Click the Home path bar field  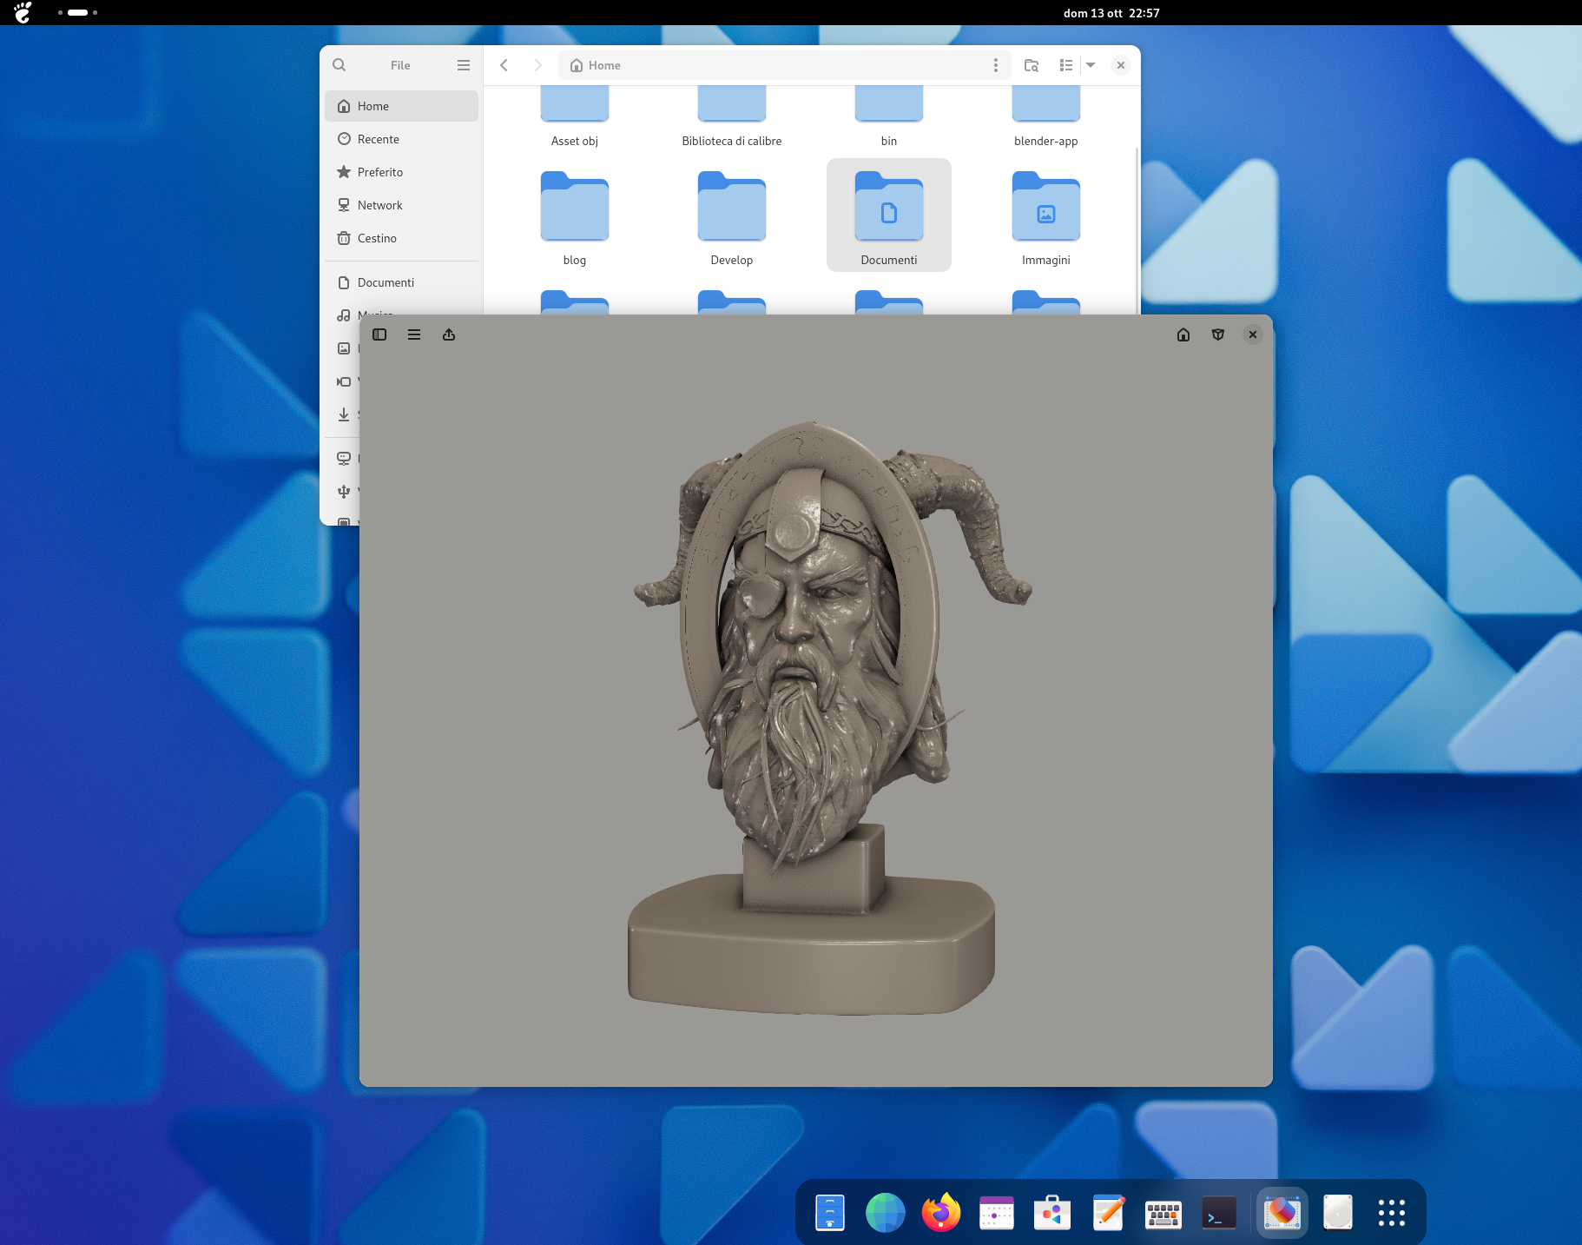coord(784,65)
